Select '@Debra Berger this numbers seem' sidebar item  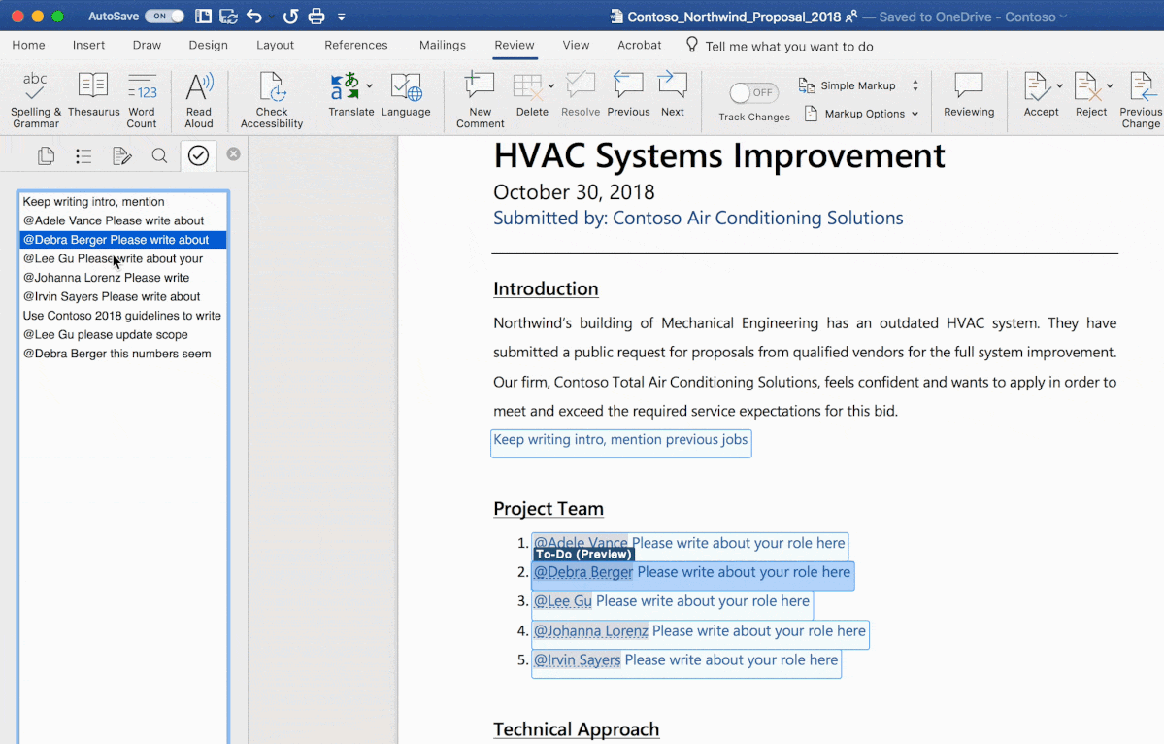click(x=123, y=354)
